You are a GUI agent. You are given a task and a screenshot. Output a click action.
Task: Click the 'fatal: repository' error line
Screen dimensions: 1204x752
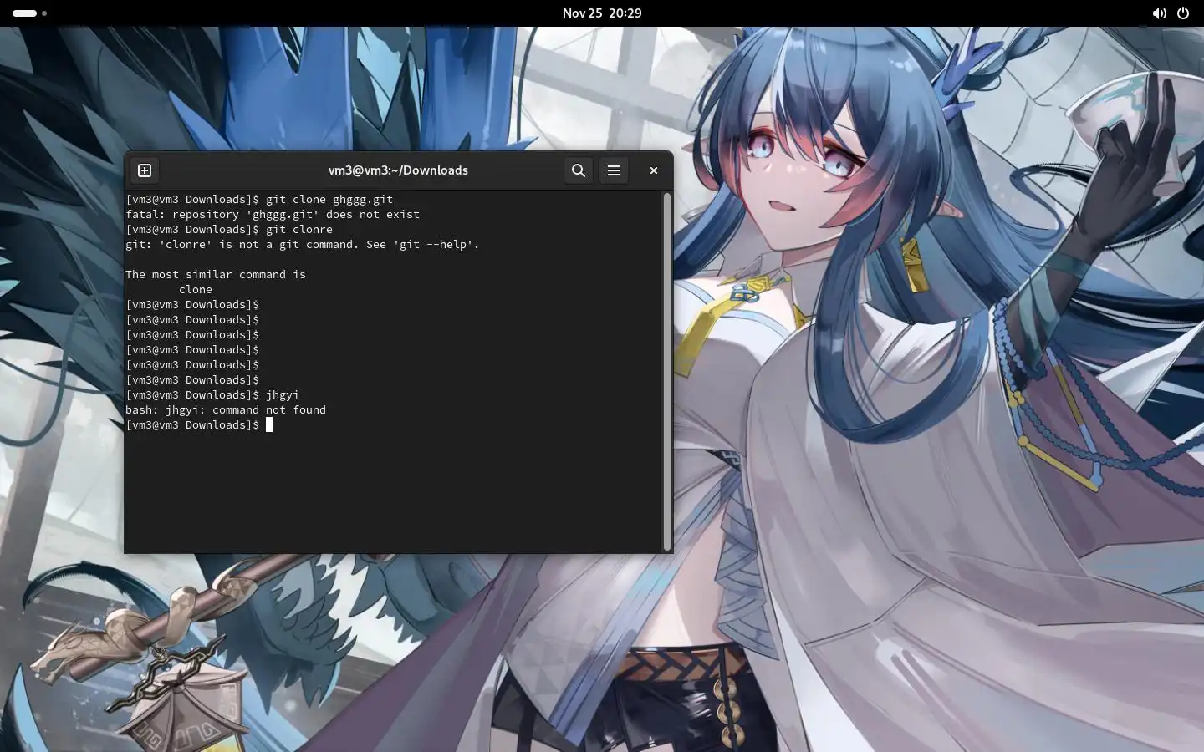(273, 214)
